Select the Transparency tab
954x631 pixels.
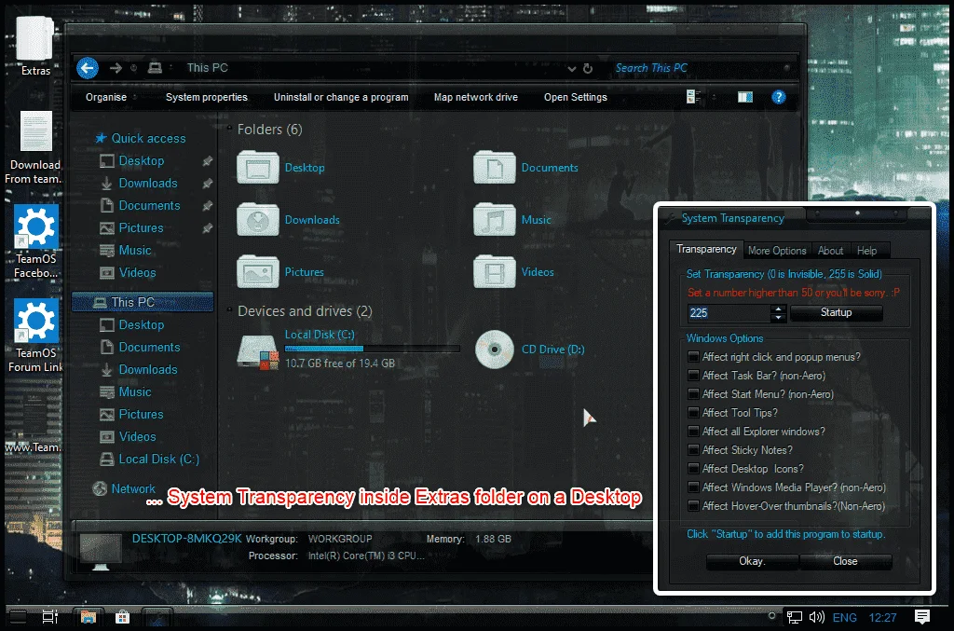706,249
